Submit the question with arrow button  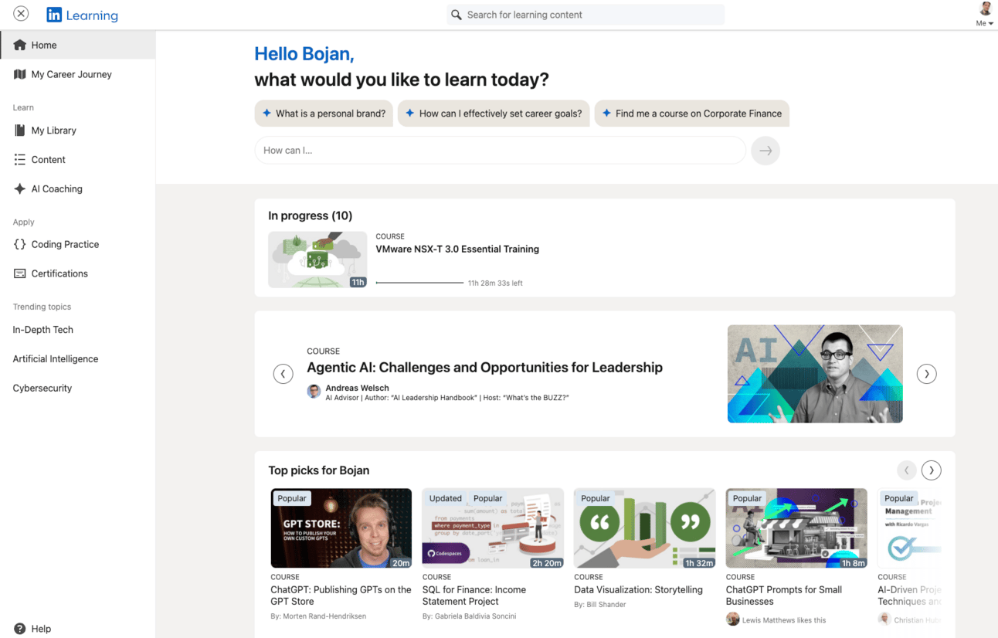(x=765, y=151)
